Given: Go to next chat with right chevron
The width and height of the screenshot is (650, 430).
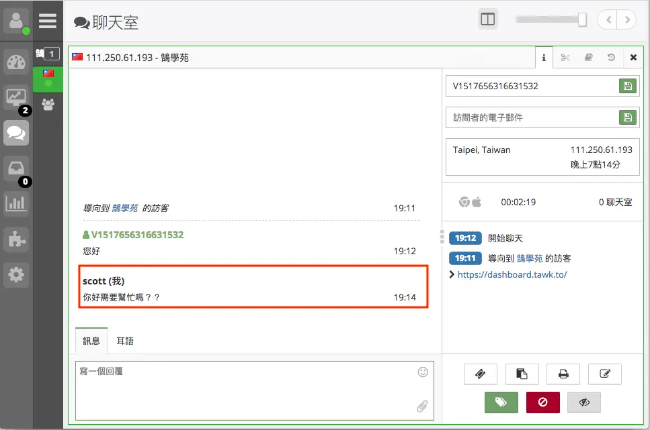Looking at the screenshot, I should click(x=626, y=19).
